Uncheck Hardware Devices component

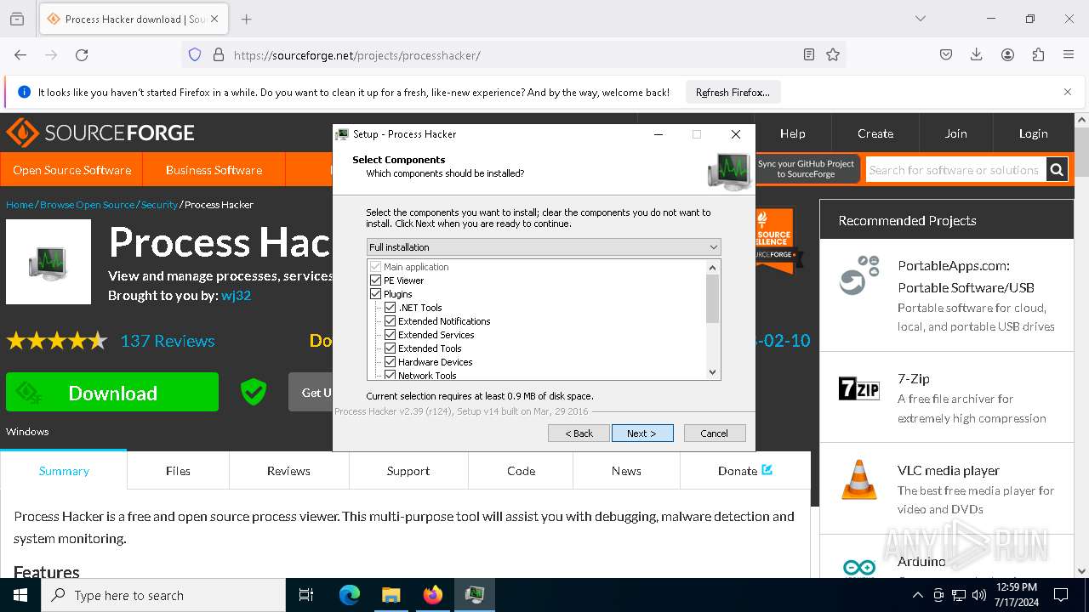click(x=391, y=362)
